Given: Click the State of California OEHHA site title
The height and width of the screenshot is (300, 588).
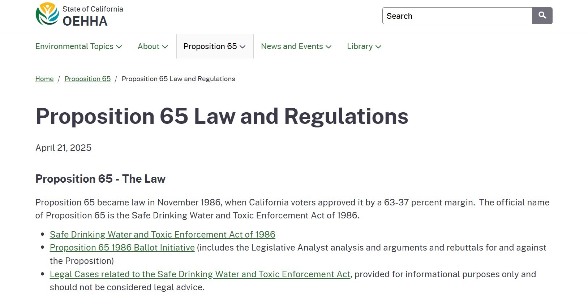Looking at the screenshot, I should coord(93,16).
